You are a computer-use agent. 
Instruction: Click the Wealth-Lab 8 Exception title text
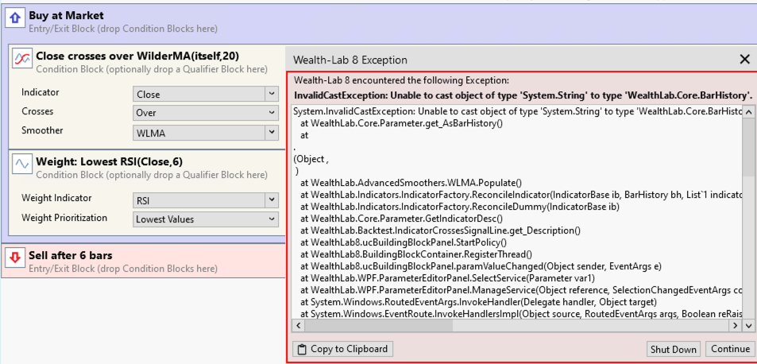click(350, 60)
